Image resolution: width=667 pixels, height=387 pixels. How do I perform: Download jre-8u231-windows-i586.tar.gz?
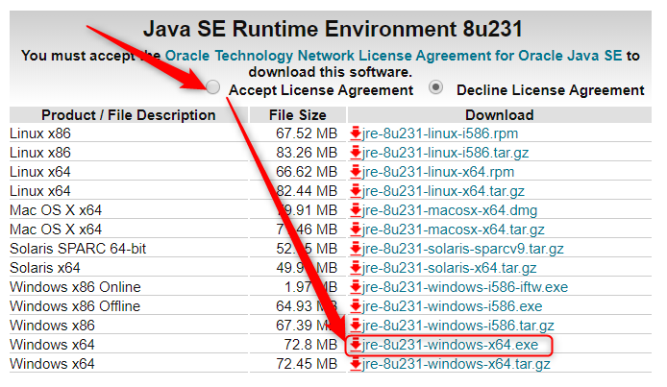point(458,326)
